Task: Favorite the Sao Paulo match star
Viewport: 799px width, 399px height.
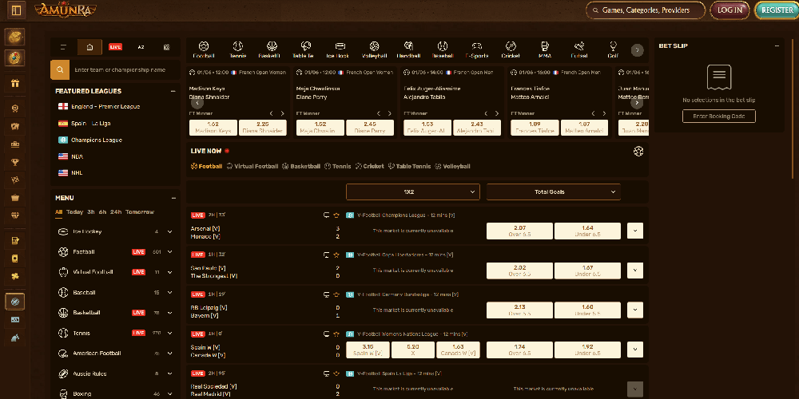Action: (336, 255)
